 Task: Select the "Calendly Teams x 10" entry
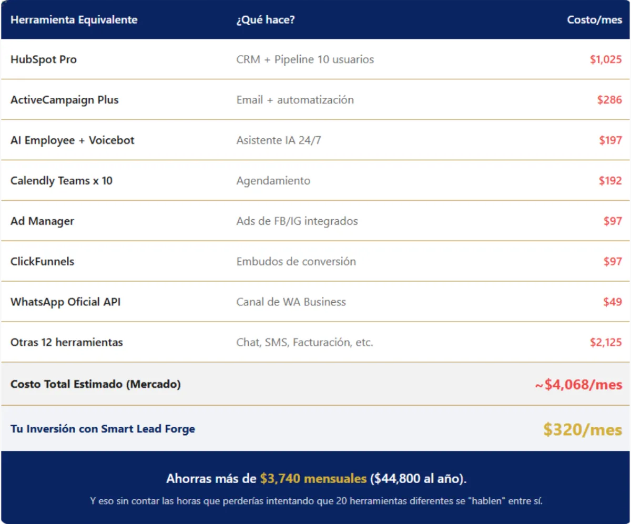[62, 181]
